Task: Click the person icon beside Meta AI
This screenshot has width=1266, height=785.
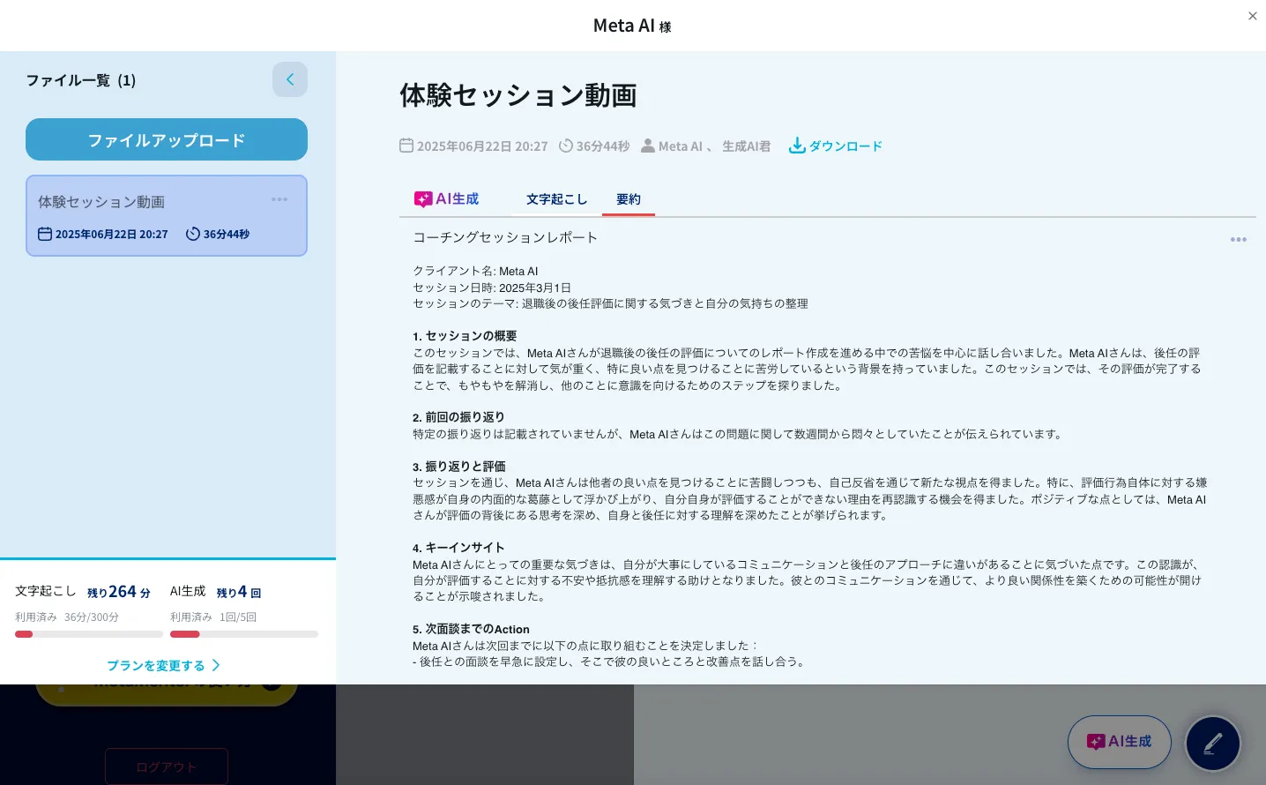Action: point(648,146)
